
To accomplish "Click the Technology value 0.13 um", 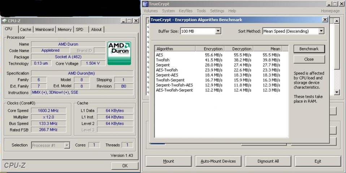I will (41, 63).
